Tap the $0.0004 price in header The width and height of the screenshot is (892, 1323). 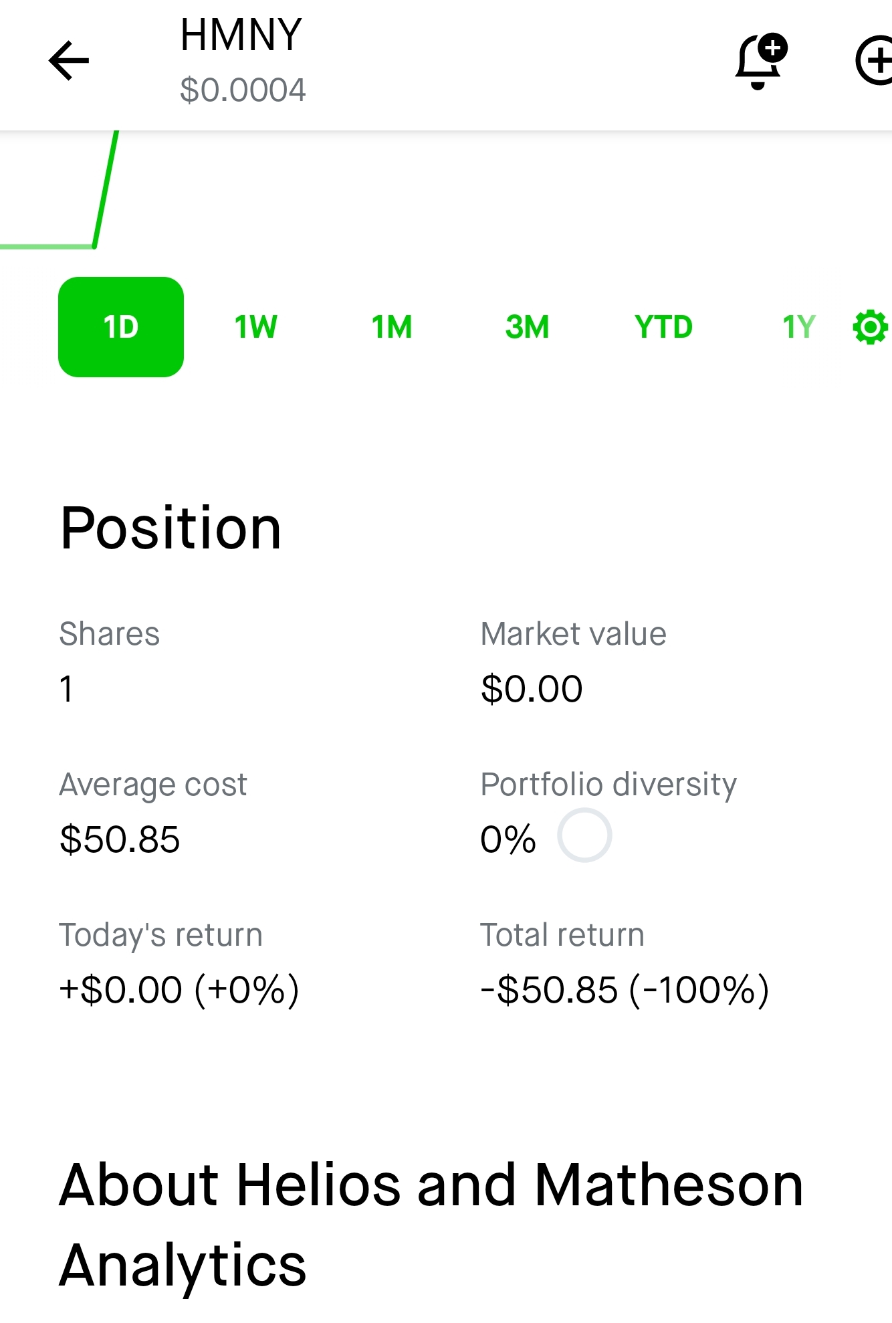243,90
